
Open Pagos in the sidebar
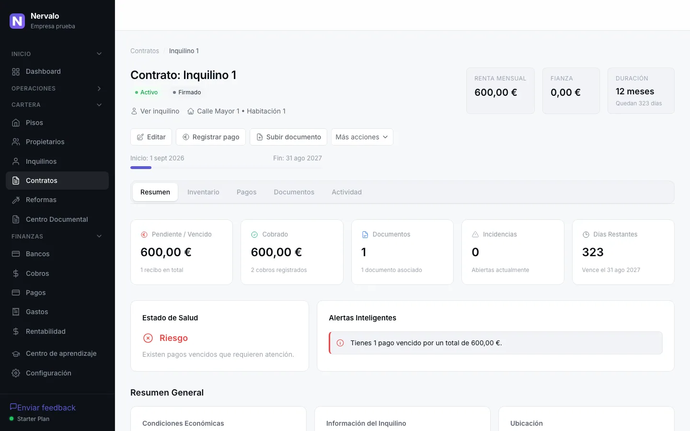tap(57, 293)
